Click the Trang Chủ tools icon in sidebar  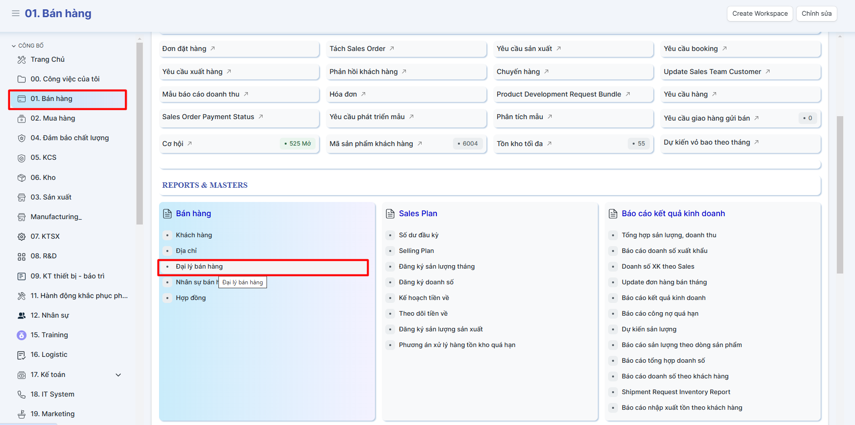click(x=22, y=60)
